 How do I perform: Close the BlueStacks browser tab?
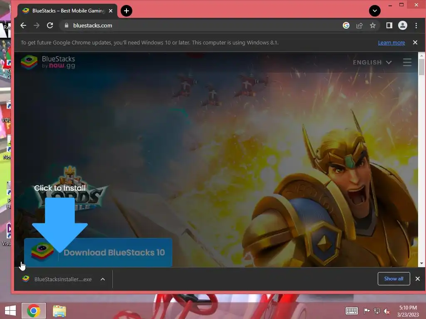pyautogui.click(x=111, y=11)
